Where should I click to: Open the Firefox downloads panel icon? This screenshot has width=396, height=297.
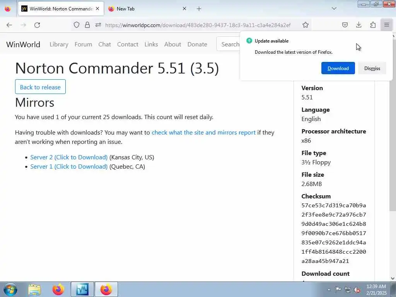click(x=358, y=25)
